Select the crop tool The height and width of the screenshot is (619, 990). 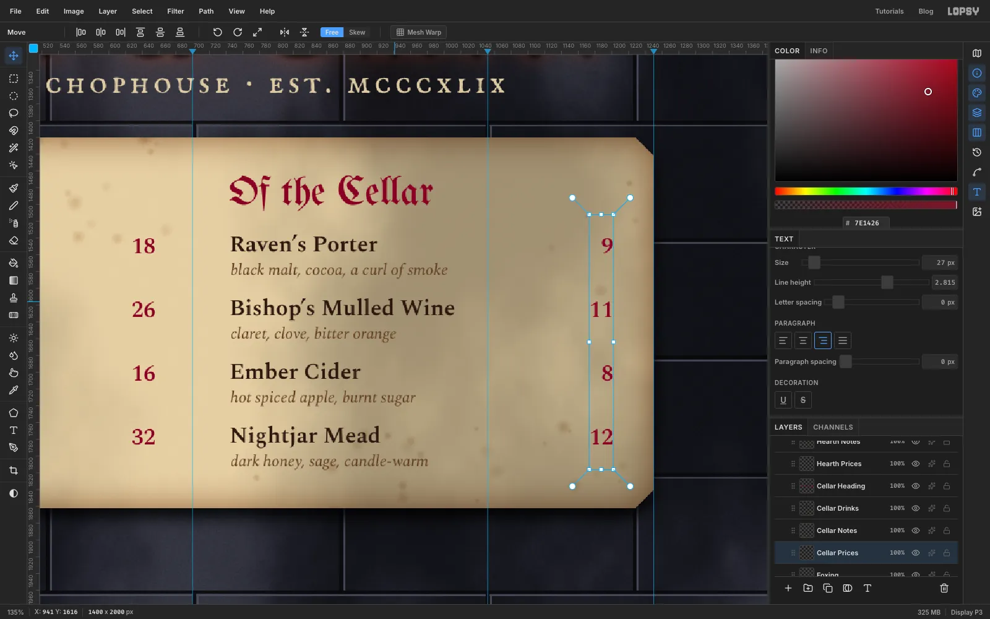click(14, 470)
